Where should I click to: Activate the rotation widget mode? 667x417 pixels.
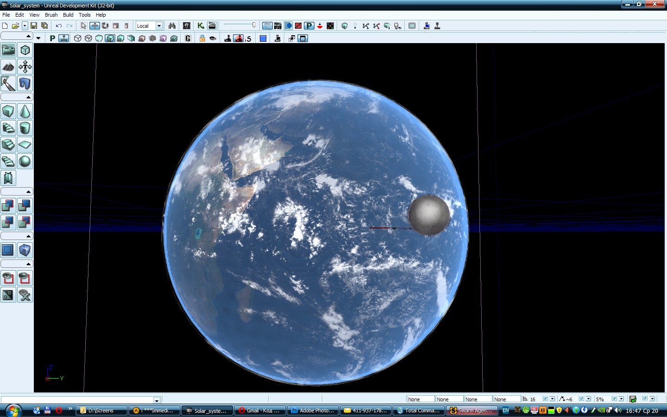pos(105,26)
